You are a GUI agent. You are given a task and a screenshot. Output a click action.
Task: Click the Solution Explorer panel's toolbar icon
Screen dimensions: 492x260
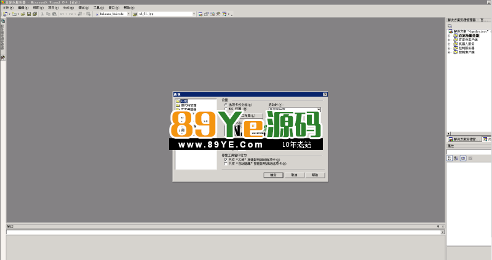(450, 26)
